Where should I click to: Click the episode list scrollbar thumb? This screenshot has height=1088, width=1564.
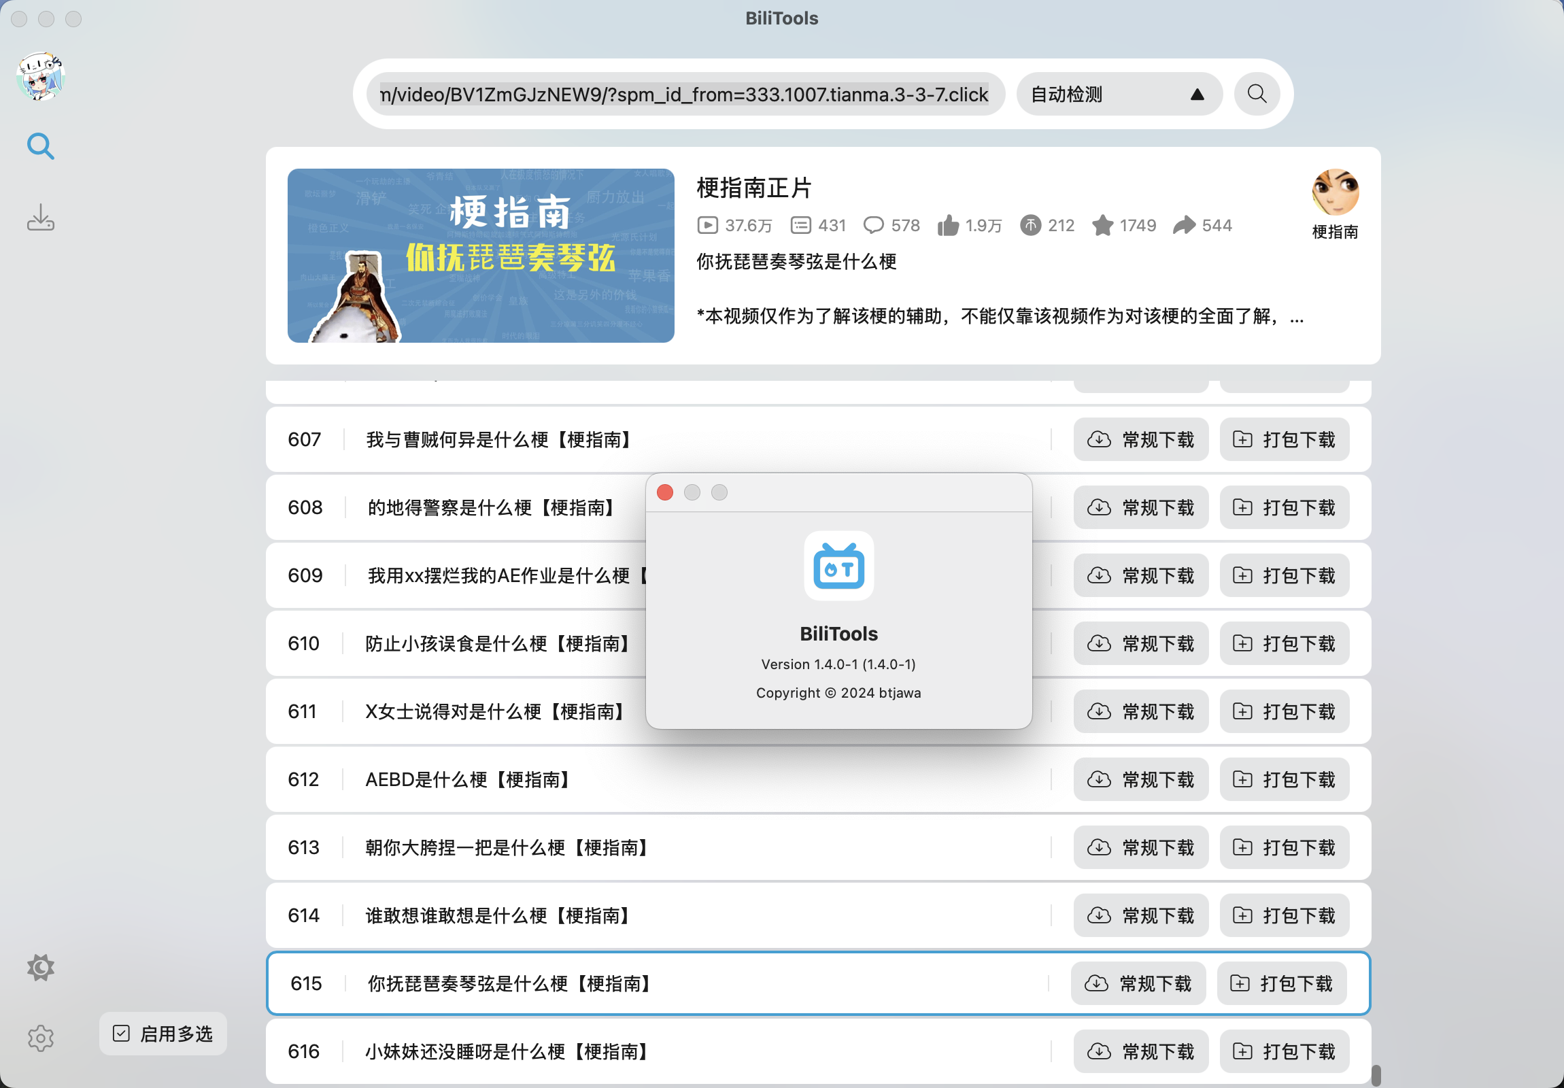pyautogui.click(x=1376, y=1074)
